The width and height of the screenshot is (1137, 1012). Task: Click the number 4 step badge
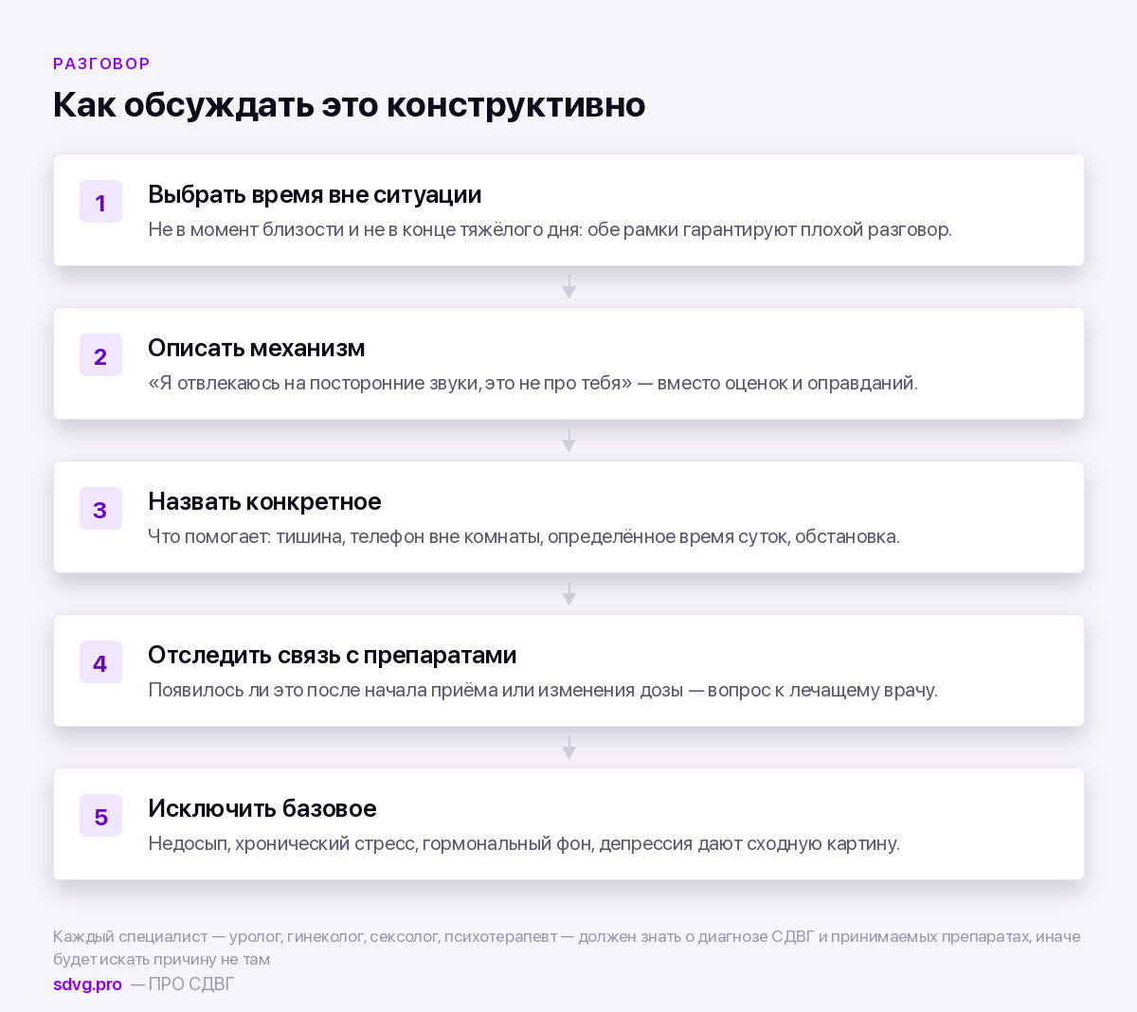click(x=100, y=662)
